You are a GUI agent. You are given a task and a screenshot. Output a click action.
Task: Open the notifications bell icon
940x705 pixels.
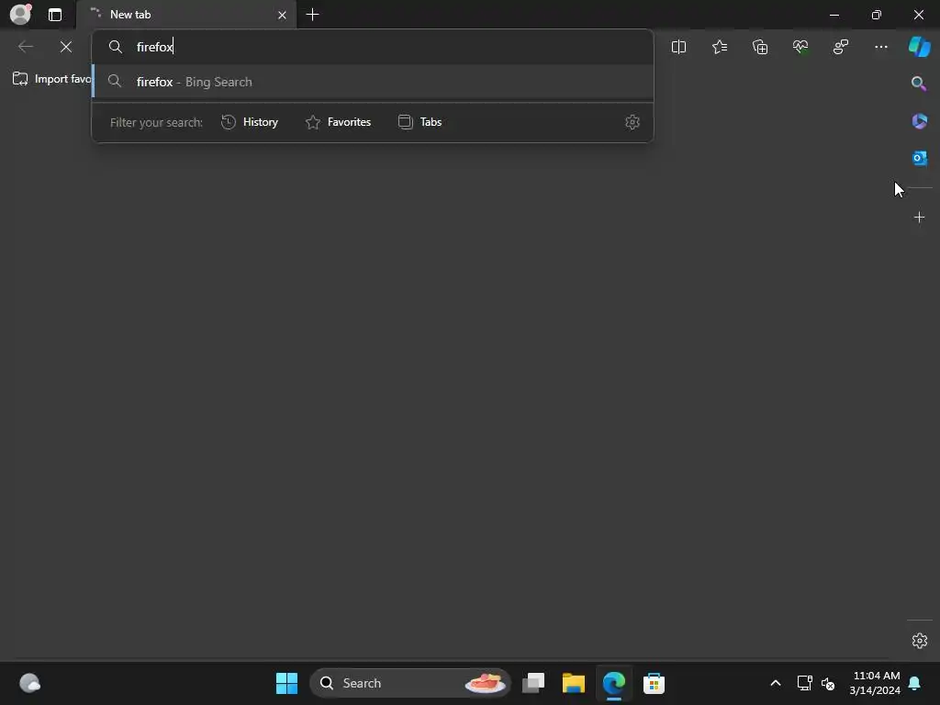[915, 683]
